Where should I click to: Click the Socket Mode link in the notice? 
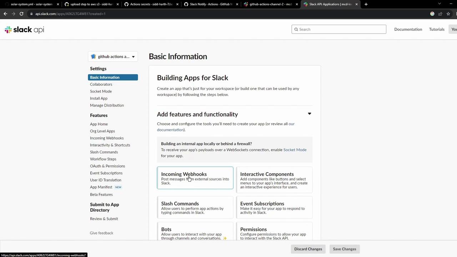point(295,150)
